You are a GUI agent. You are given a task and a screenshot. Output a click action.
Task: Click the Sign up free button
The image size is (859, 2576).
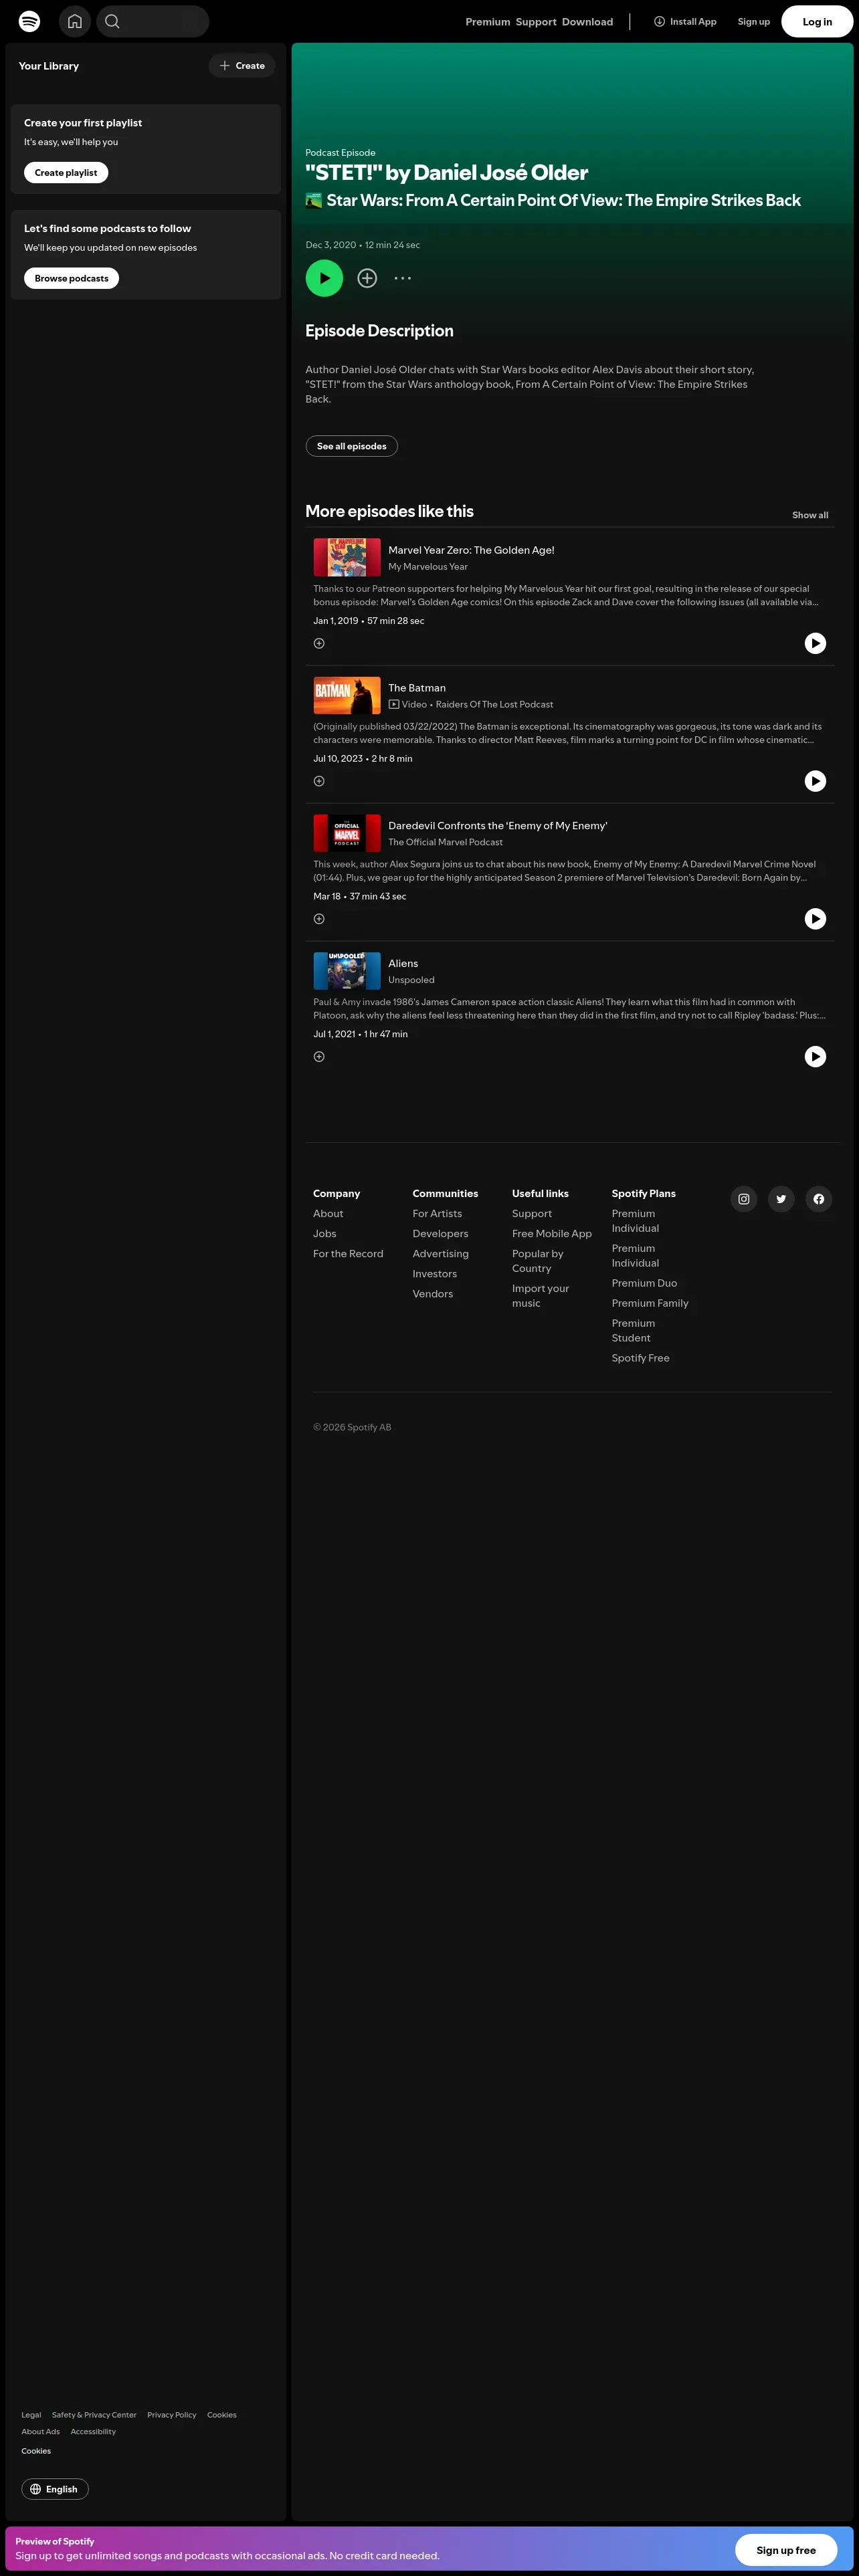[786, 2550]
